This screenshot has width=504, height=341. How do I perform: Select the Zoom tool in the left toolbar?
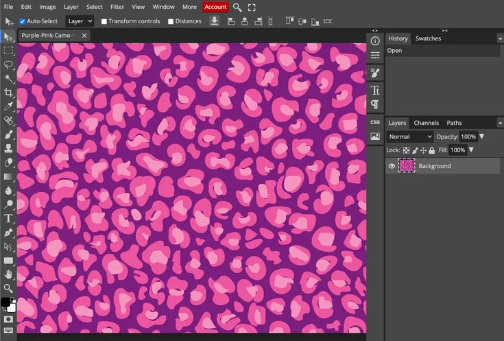[8, 288]
